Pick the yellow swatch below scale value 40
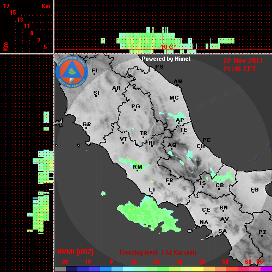 tap(197, 269)
